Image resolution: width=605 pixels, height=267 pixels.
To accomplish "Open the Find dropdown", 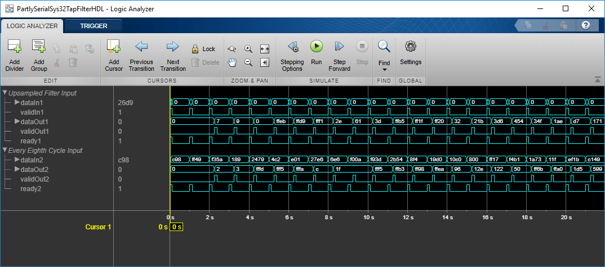I will coord(384,56).
